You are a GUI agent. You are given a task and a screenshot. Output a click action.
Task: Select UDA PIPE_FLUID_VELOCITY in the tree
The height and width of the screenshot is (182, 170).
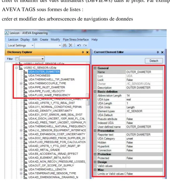pyautogui.click(x=47, y=91)
